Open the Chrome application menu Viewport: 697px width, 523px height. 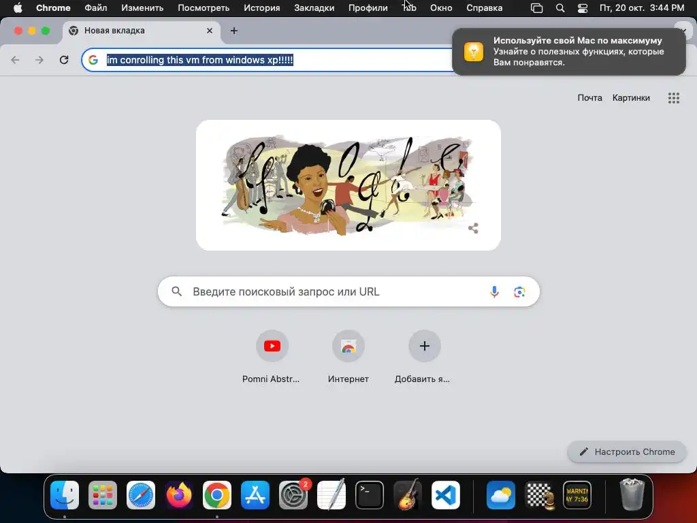pyautogui.click(x=53, y=8)
